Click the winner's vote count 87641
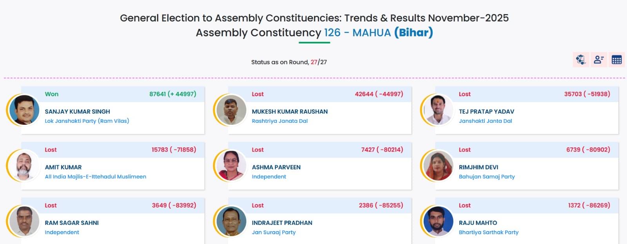 (158, 94)
